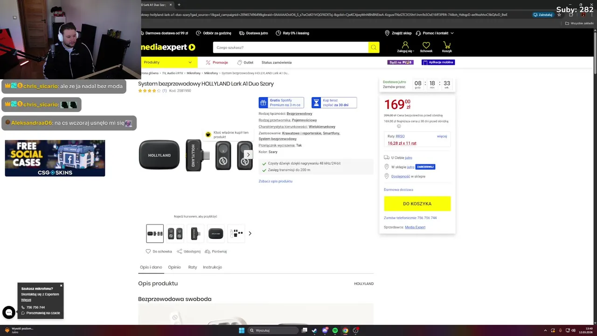Screen dimensions: 597x336
Task: Open the Media Expert seller link
Action: click(415, 227)
